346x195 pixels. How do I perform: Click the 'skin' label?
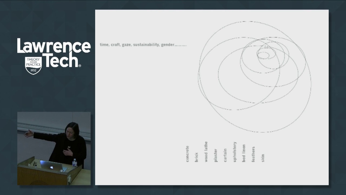point(263,158)
